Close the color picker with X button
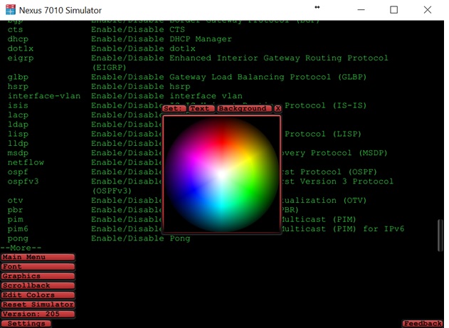The height and width of the screenshot is (328, 449). pyautogui.click(x=278, y=109)
